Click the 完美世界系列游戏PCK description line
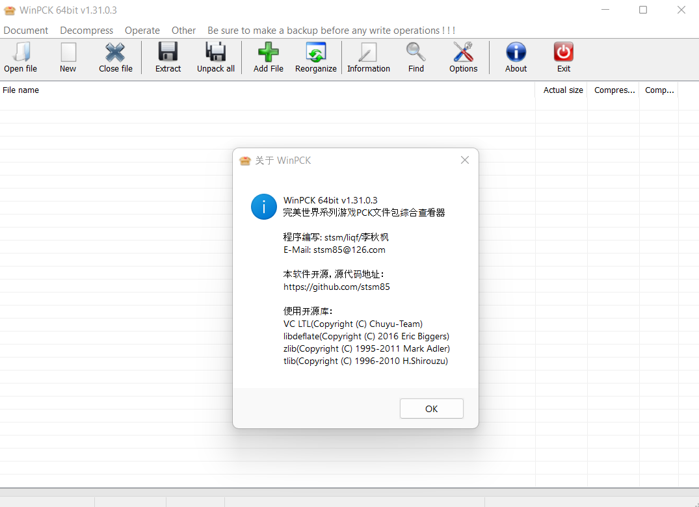This screenshot has width=699, height=507. (x=364, y=213)
